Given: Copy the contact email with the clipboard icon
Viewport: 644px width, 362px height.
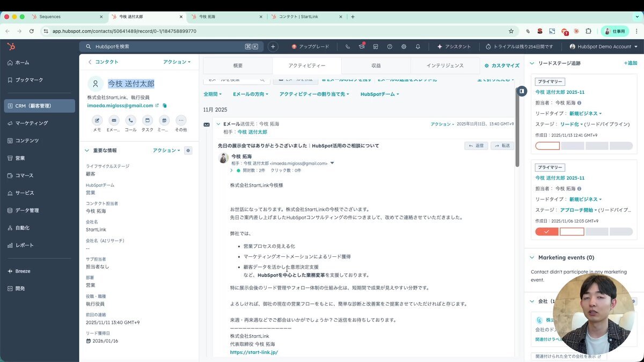Looking at the screenshot, I should pyautogui.click(x=164, y=106).
